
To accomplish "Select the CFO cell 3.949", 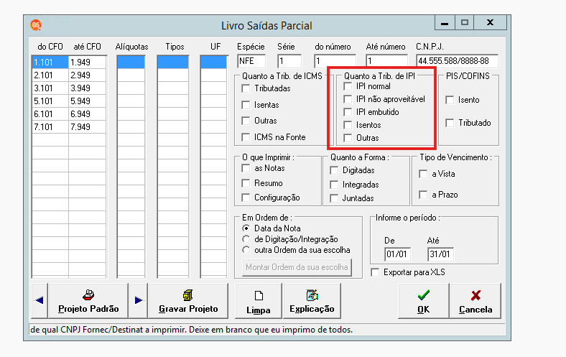I will [88, 88].
